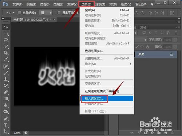Open the 窗口(W) menu
Image resolution: width=182 pixels, height=136 pixels.
pos(141,4)
